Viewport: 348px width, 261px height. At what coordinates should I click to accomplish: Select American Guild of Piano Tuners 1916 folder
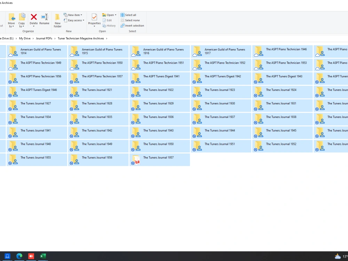click(160, 52)
